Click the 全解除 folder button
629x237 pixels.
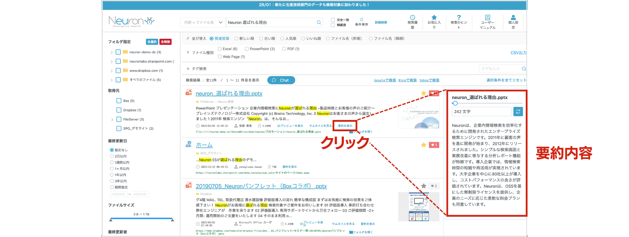click(166, 42)
